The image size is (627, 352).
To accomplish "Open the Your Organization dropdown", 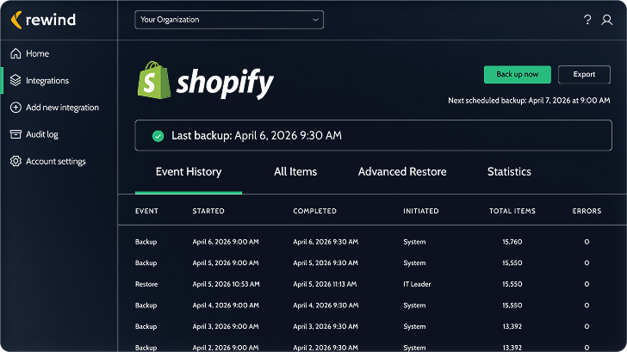I will point(229,20).
